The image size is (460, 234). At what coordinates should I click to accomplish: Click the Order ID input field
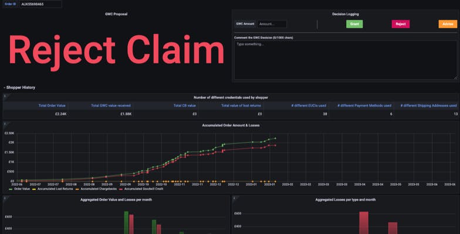(40, 4)
